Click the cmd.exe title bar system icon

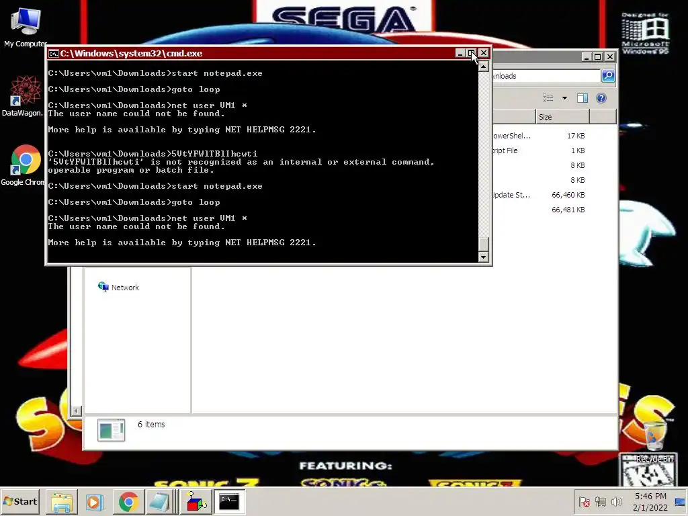tap(54, 54)
